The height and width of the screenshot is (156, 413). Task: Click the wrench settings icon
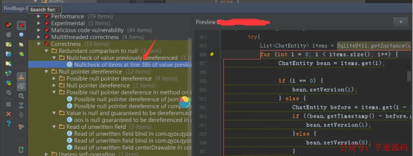tap(21, 127)
